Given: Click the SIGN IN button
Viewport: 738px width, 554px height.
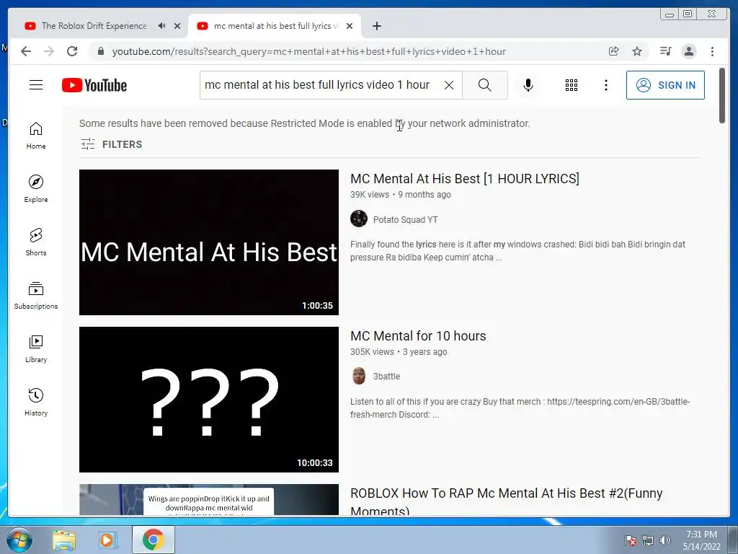Looking at the screenshot, I should pos(665,85).
